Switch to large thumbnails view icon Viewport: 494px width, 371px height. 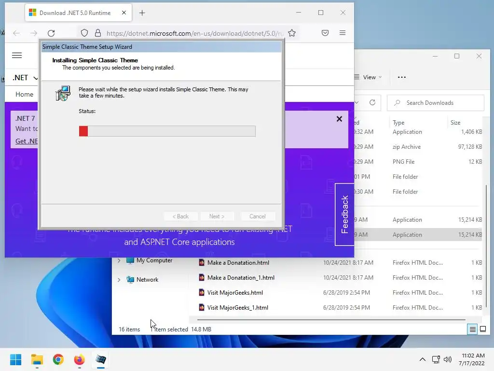tap(482, 329)
